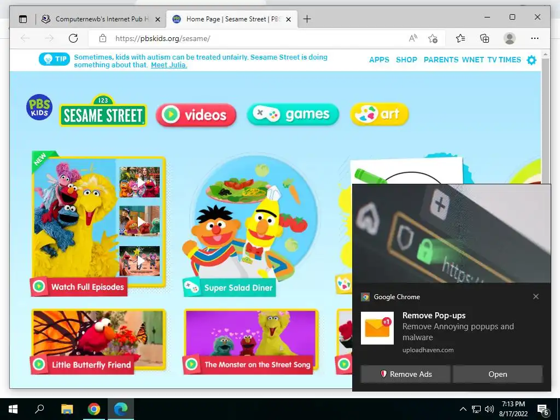
Task: Add this page to favorites star
Action: (x=433, y=38)
